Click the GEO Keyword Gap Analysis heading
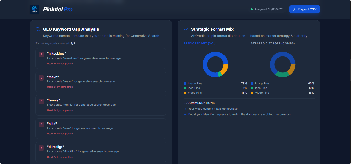351x164 pixels. 71,29
